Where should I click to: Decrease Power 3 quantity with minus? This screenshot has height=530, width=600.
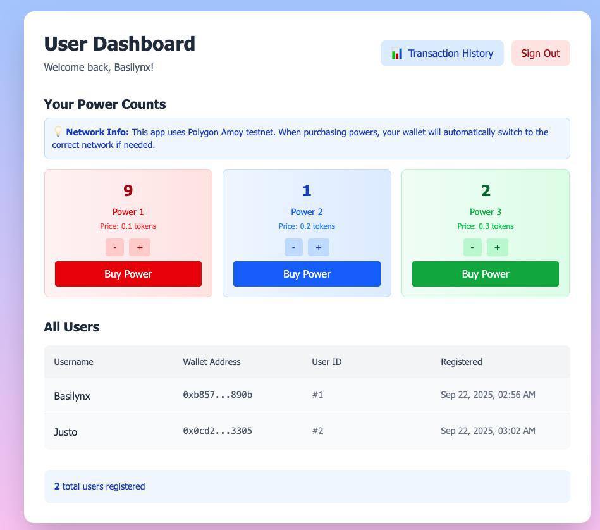(472, 247)
